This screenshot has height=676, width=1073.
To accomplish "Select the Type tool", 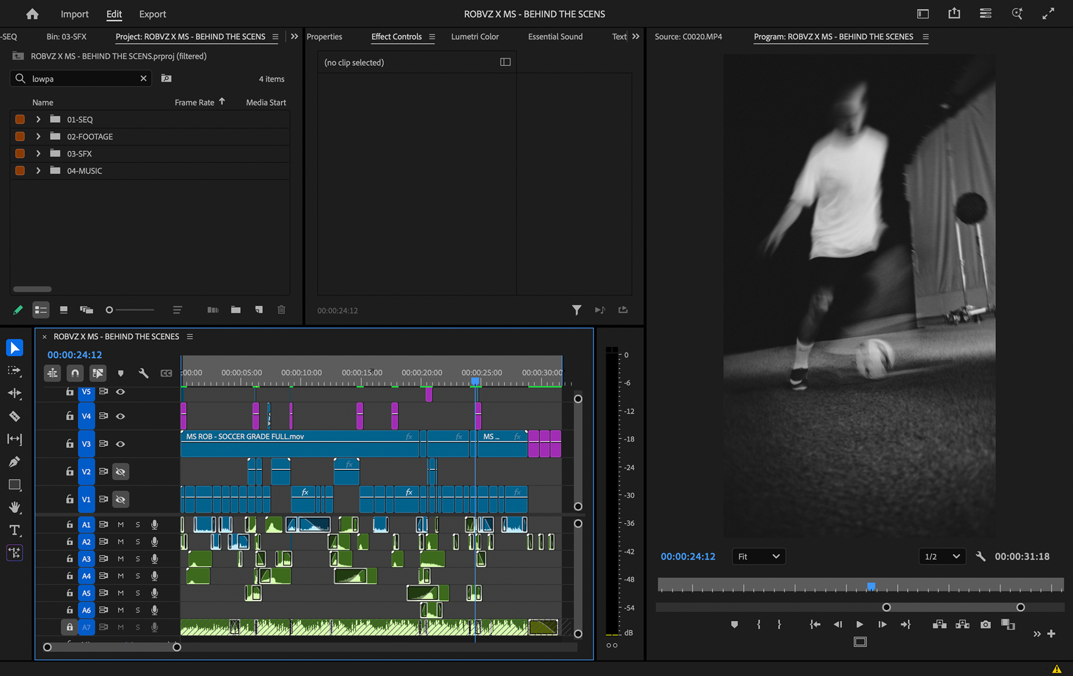I will pos(15,530).
